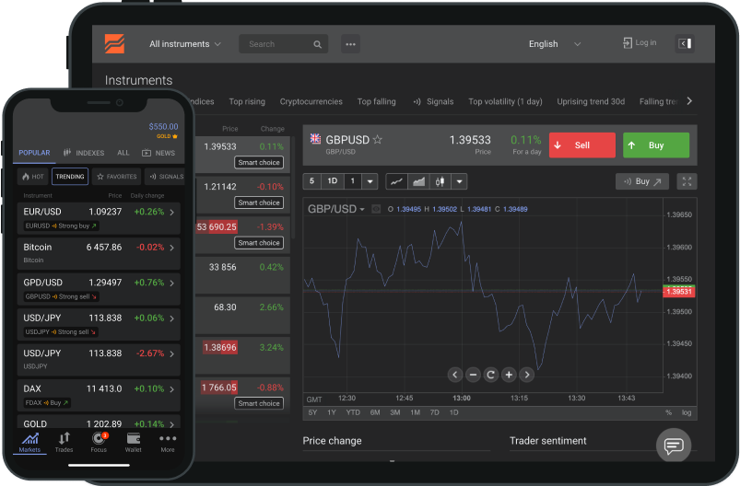Click Smart choice on the 1.21142 row
Screen dimensions: 740x486
coord(259,202)
